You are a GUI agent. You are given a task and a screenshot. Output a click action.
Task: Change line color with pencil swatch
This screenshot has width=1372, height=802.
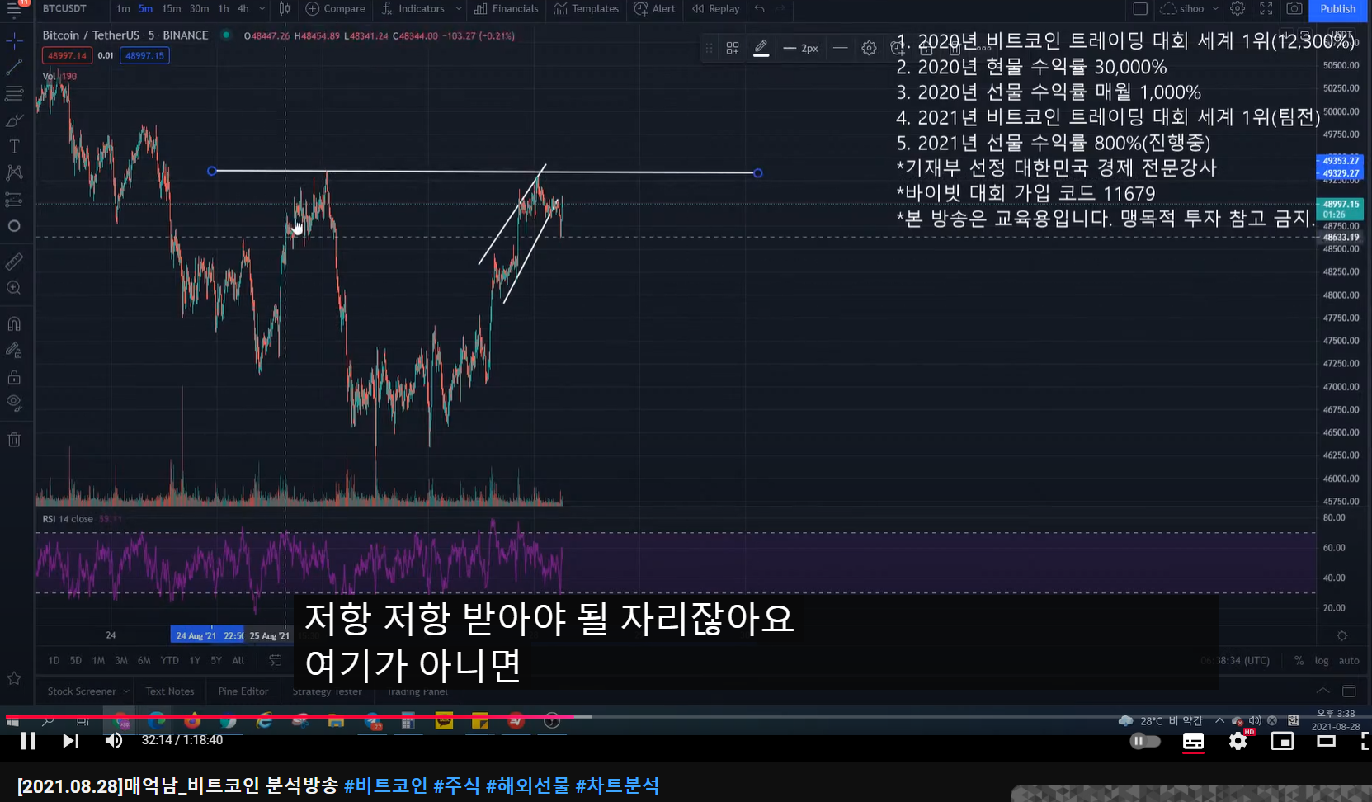[x=761, y=49]
